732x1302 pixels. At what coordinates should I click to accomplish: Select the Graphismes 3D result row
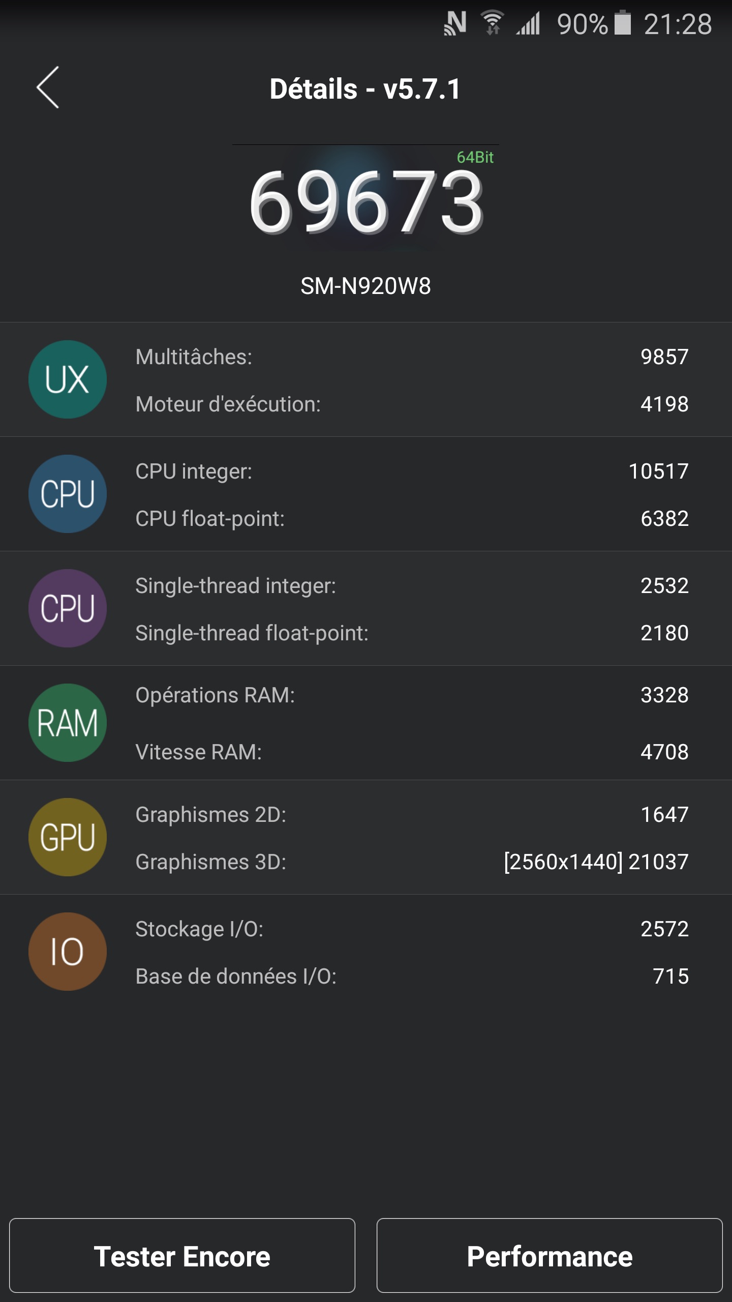(412, 862)
